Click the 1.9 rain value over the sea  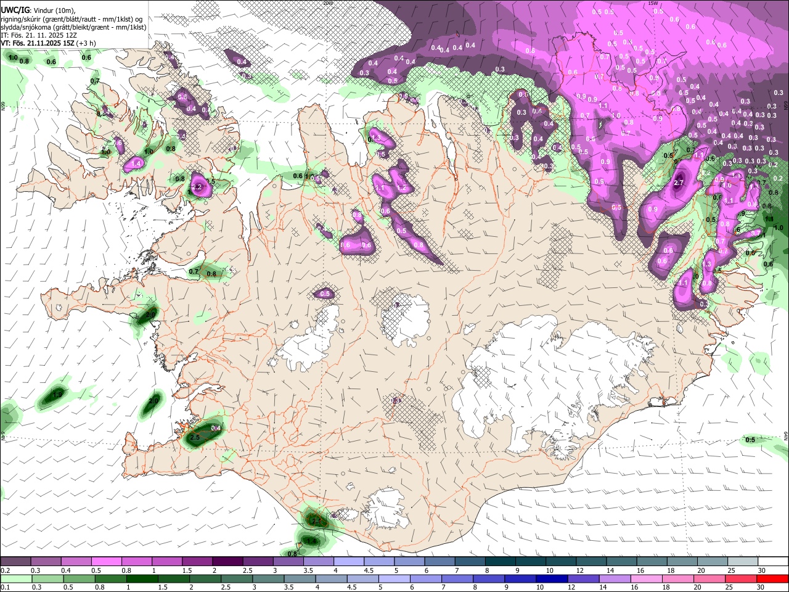pyautogui.click(x=57, y=394)
